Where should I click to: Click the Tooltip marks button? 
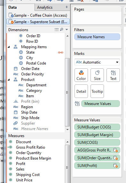[x=97, y=91]
